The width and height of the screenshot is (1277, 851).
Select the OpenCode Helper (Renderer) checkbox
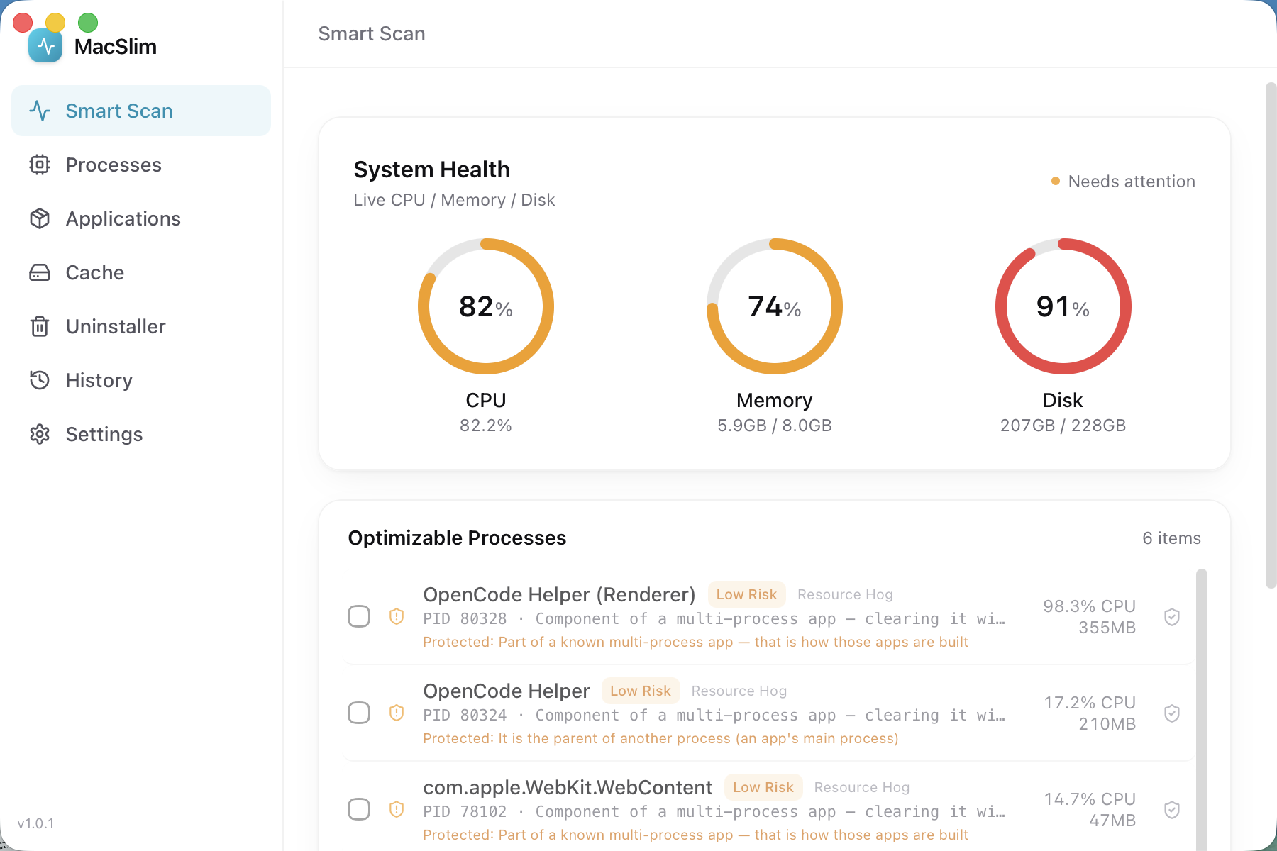[359, 616]
